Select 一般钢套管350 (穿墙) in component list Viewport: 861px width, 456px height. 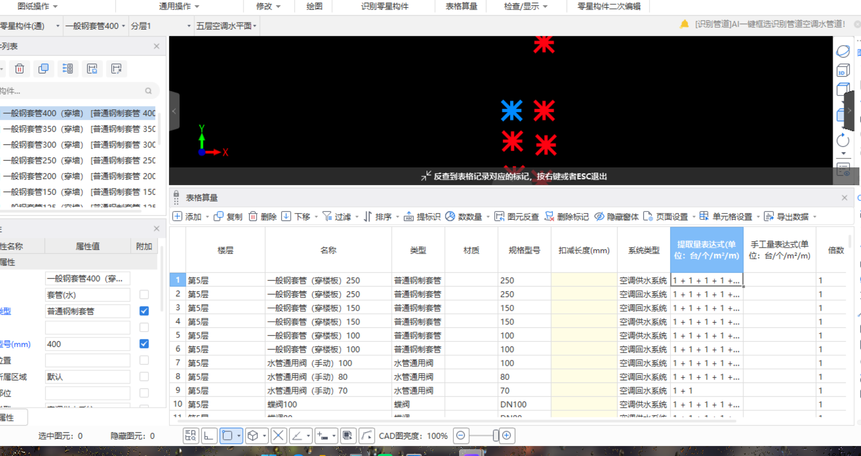(79, 129)
